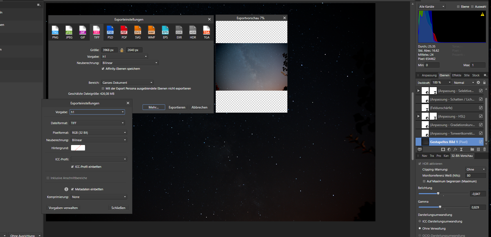Expand the Anpassung - HSL layer group
This screenshot has width=491, height=237.
pos(418,116)
